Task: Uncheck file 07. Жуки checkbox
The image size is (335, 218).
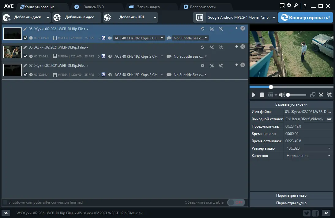Action: [x=25, y=74]
